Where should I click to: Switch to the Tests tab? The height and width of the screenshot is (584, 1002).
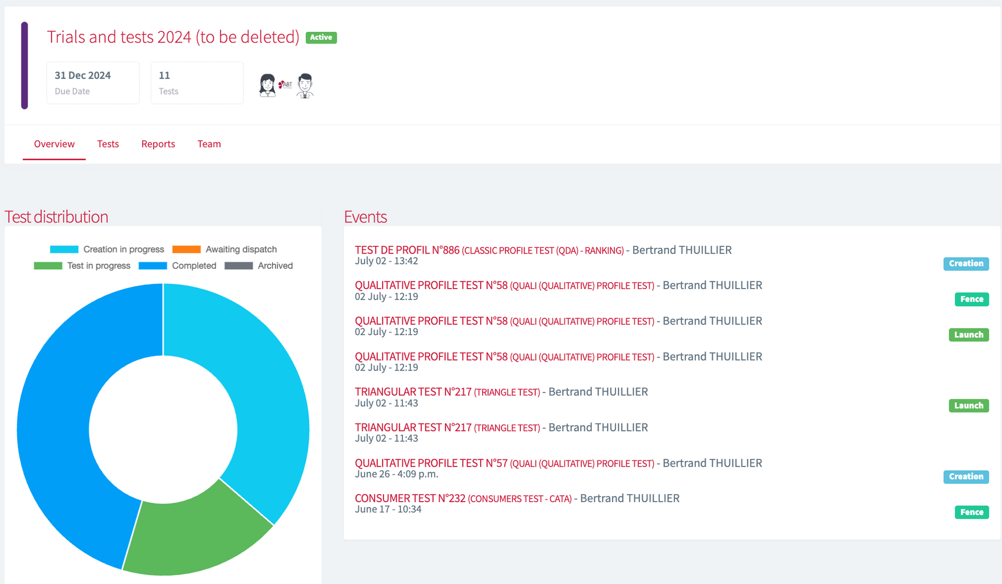(x=108, y=144)
